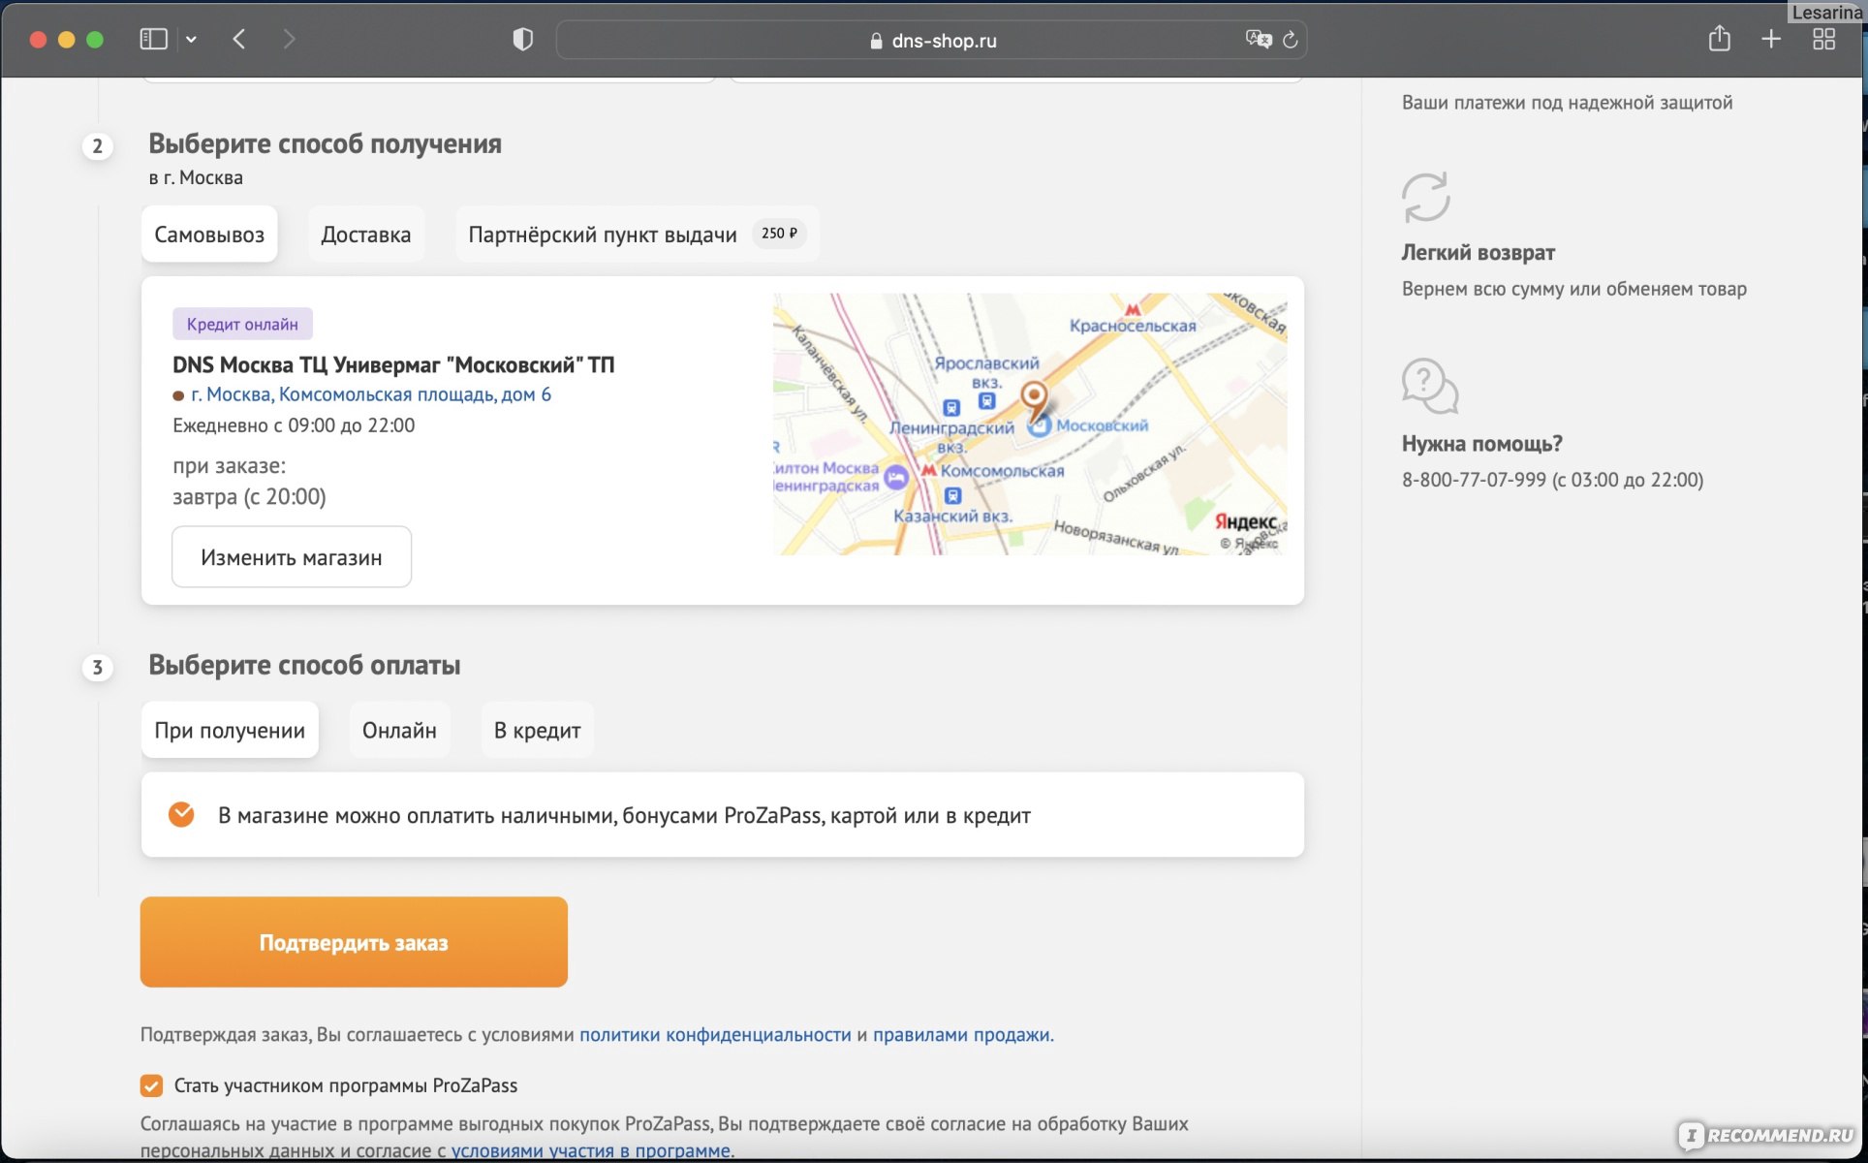Show tab overview grid icon
This screenshot has height=1163, width=1868.
click(1823, 39)
